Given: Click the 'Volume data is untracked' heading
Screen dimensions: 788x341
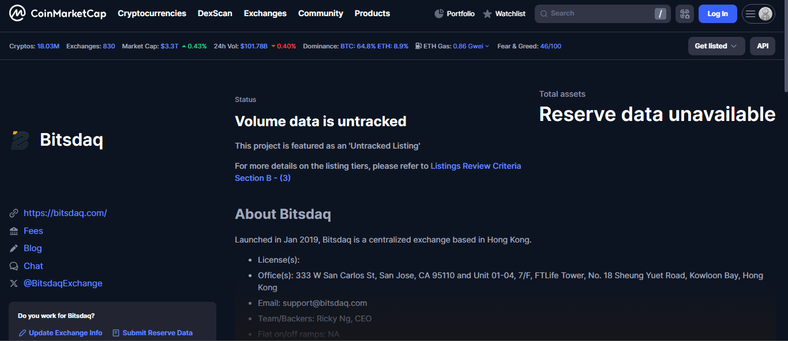Looking at the screenshot, I should (x=321, y=122).
